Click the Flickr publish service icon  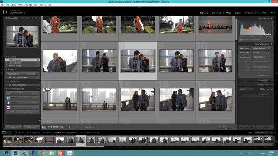pyautogui.click(x=8, y=107)
